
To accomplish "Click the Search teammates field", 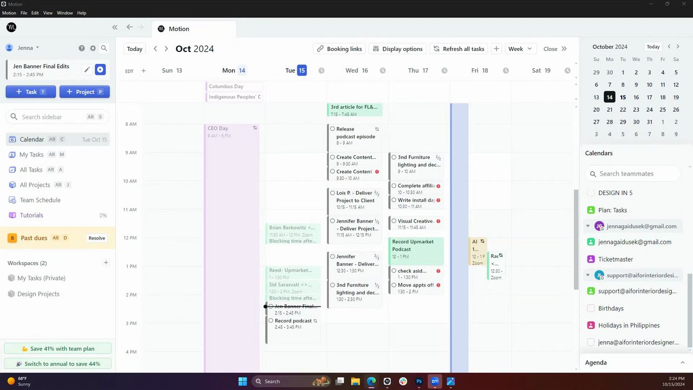I will (633, 174).
